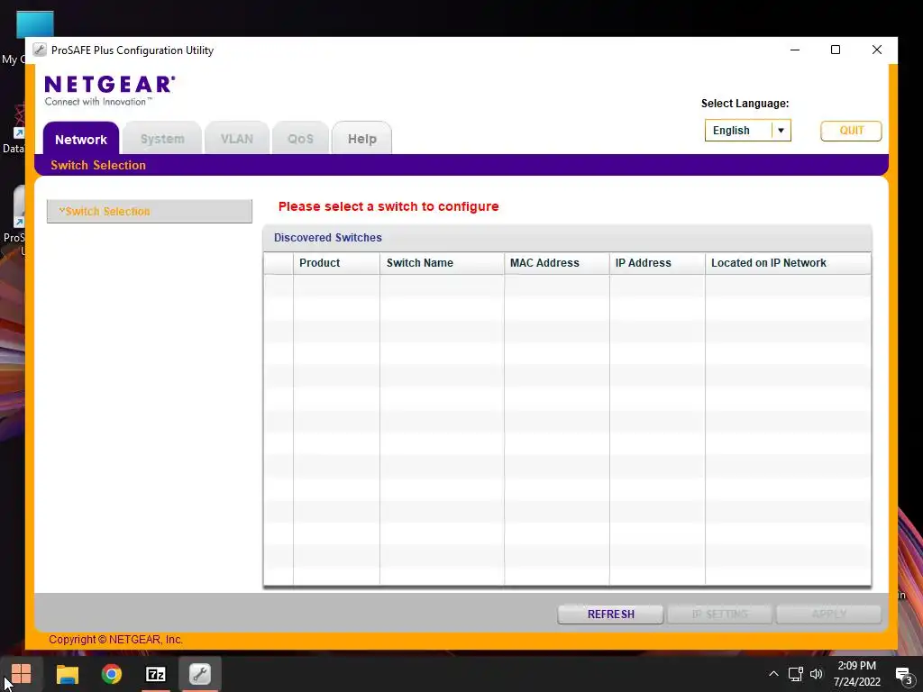This screenshot has width=923, height=692.
Task: Click the REFRESH button
Action: point(610,615)
